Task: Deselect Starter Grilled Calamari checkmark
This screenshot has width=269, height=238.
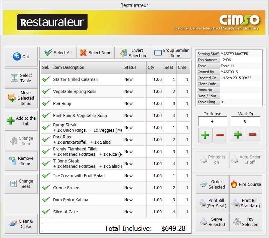Action: (x=46, y=79)
